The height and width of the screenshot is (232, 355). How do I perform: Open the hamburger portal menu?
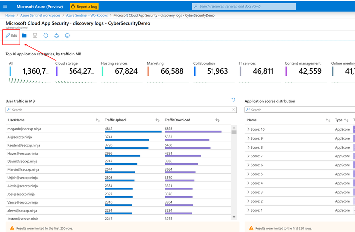pyautogui.click(x=6, y=7)
